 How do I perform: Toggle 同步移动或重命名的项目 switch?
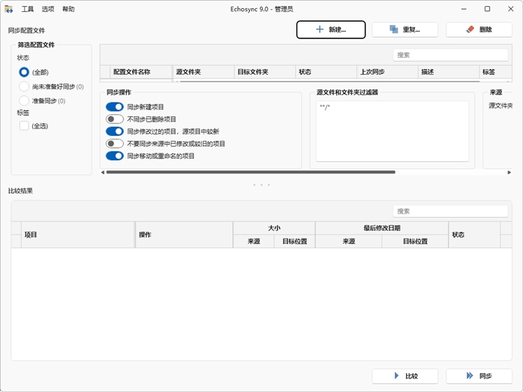click(x=115, y=156)
